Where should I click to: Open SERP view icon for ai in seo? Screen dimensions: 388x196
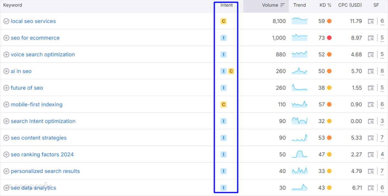(371, 71)
